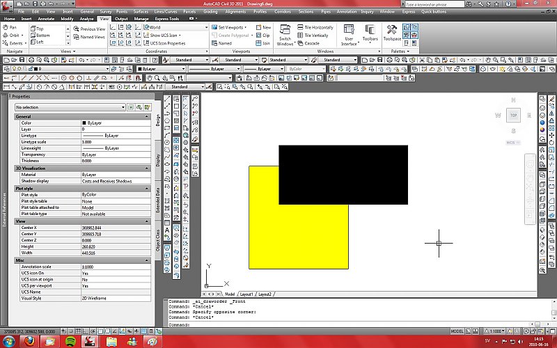Tile windows vertically
The image size is (557, 348).
[x=313, y=35]
